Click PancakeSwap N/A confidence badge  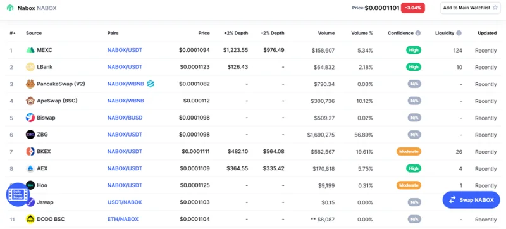(x=414, y=84)
